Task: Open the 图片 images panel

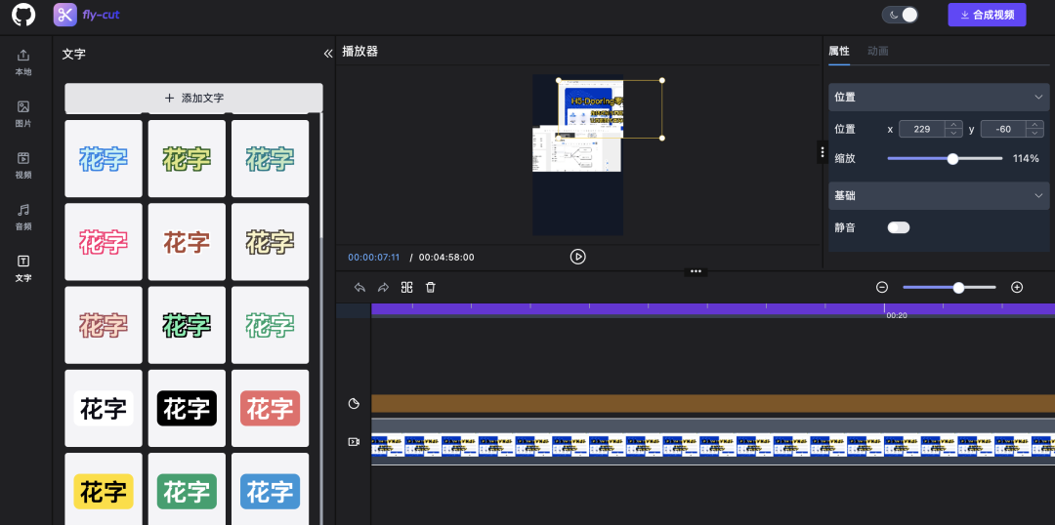Action: click(23, 114)
